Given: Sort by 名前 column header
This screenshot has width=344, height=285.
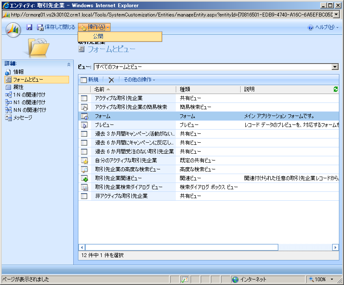Looking at the screenshot, I should 133,89.
